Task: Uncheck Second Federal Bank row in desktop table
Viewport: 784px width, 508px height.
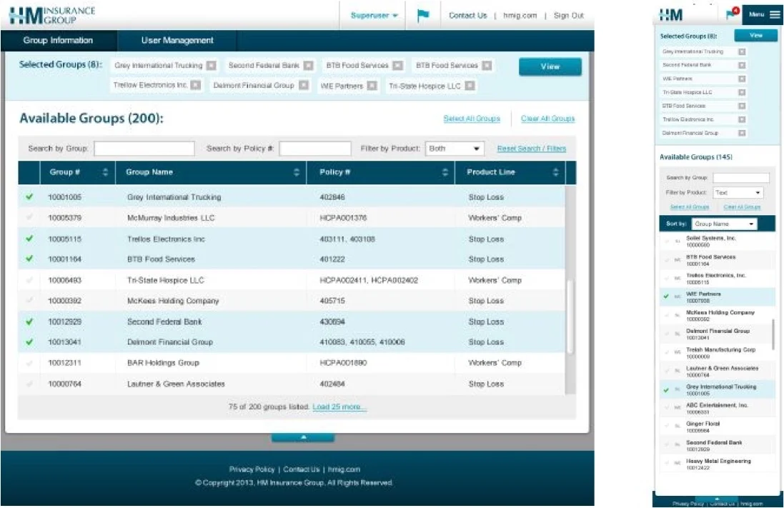Action: [x=29, y=322]
